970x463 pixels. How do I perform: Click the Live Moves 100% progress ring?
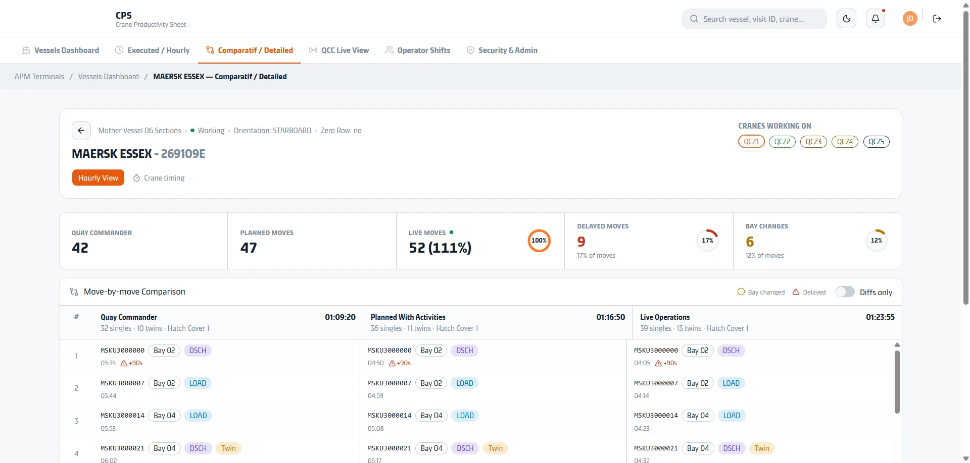(x=539, y=241)
